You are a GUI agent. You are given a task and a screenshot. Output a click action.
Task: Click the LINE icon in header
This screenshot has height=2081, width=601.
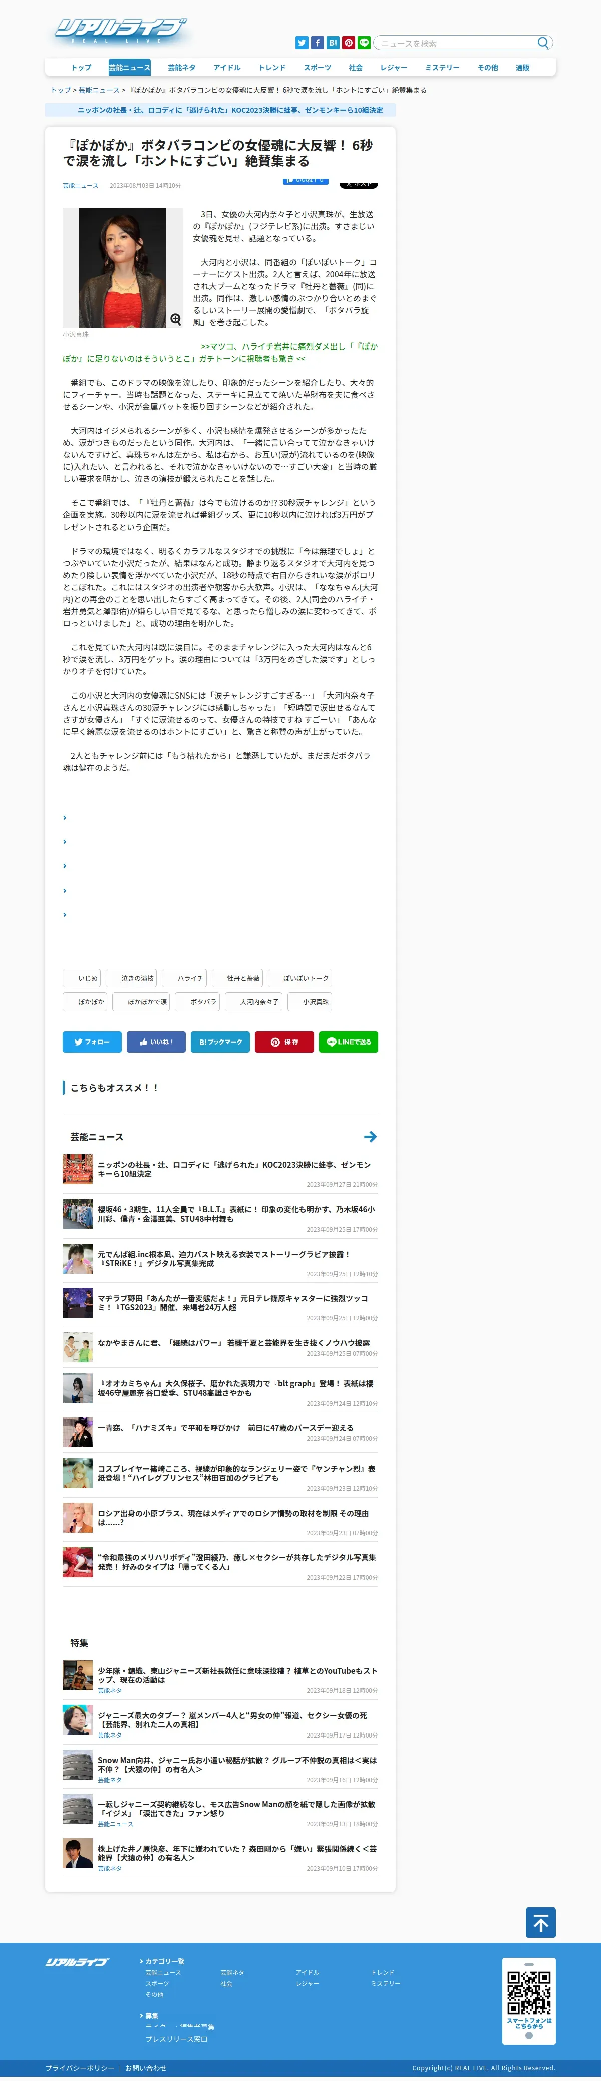point(364,43)
